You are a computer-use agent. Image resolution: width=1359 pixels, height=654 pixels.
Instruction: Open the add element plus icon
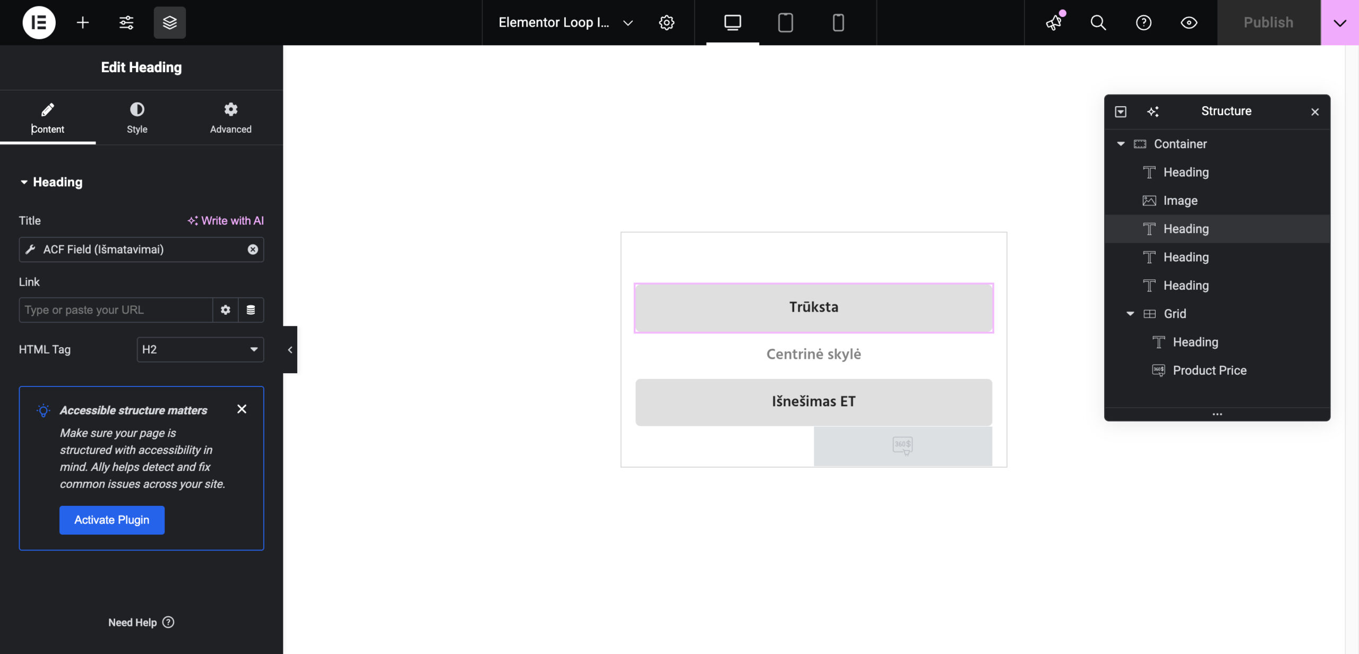82,22
